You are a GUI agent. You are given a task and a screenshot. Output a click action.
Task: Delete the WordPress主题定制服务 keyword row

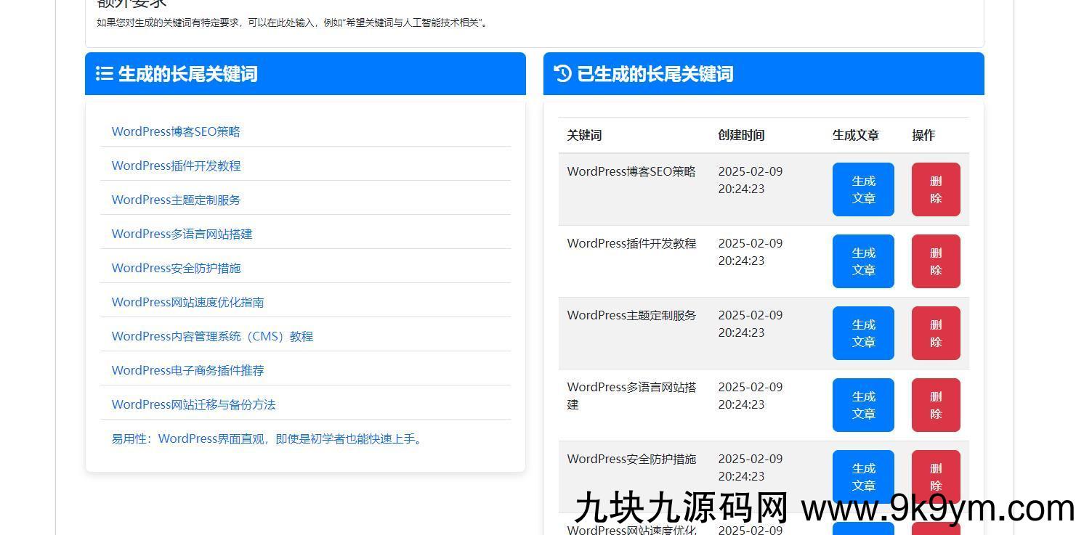pyautogui.click(x=936, y=333)
